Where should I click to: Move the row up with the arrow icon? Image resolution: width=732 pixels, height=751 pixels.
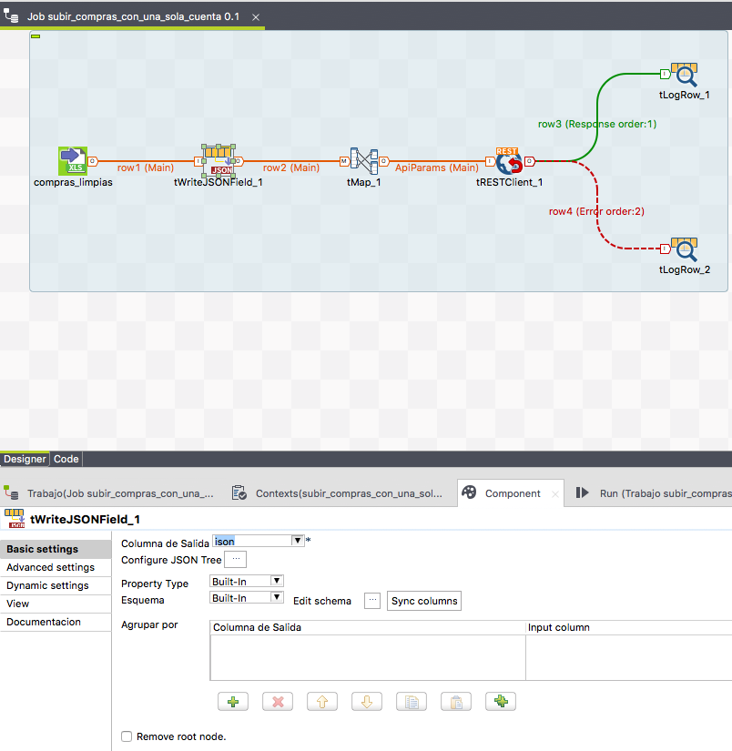pyautogui.click(x=322, y=702)
